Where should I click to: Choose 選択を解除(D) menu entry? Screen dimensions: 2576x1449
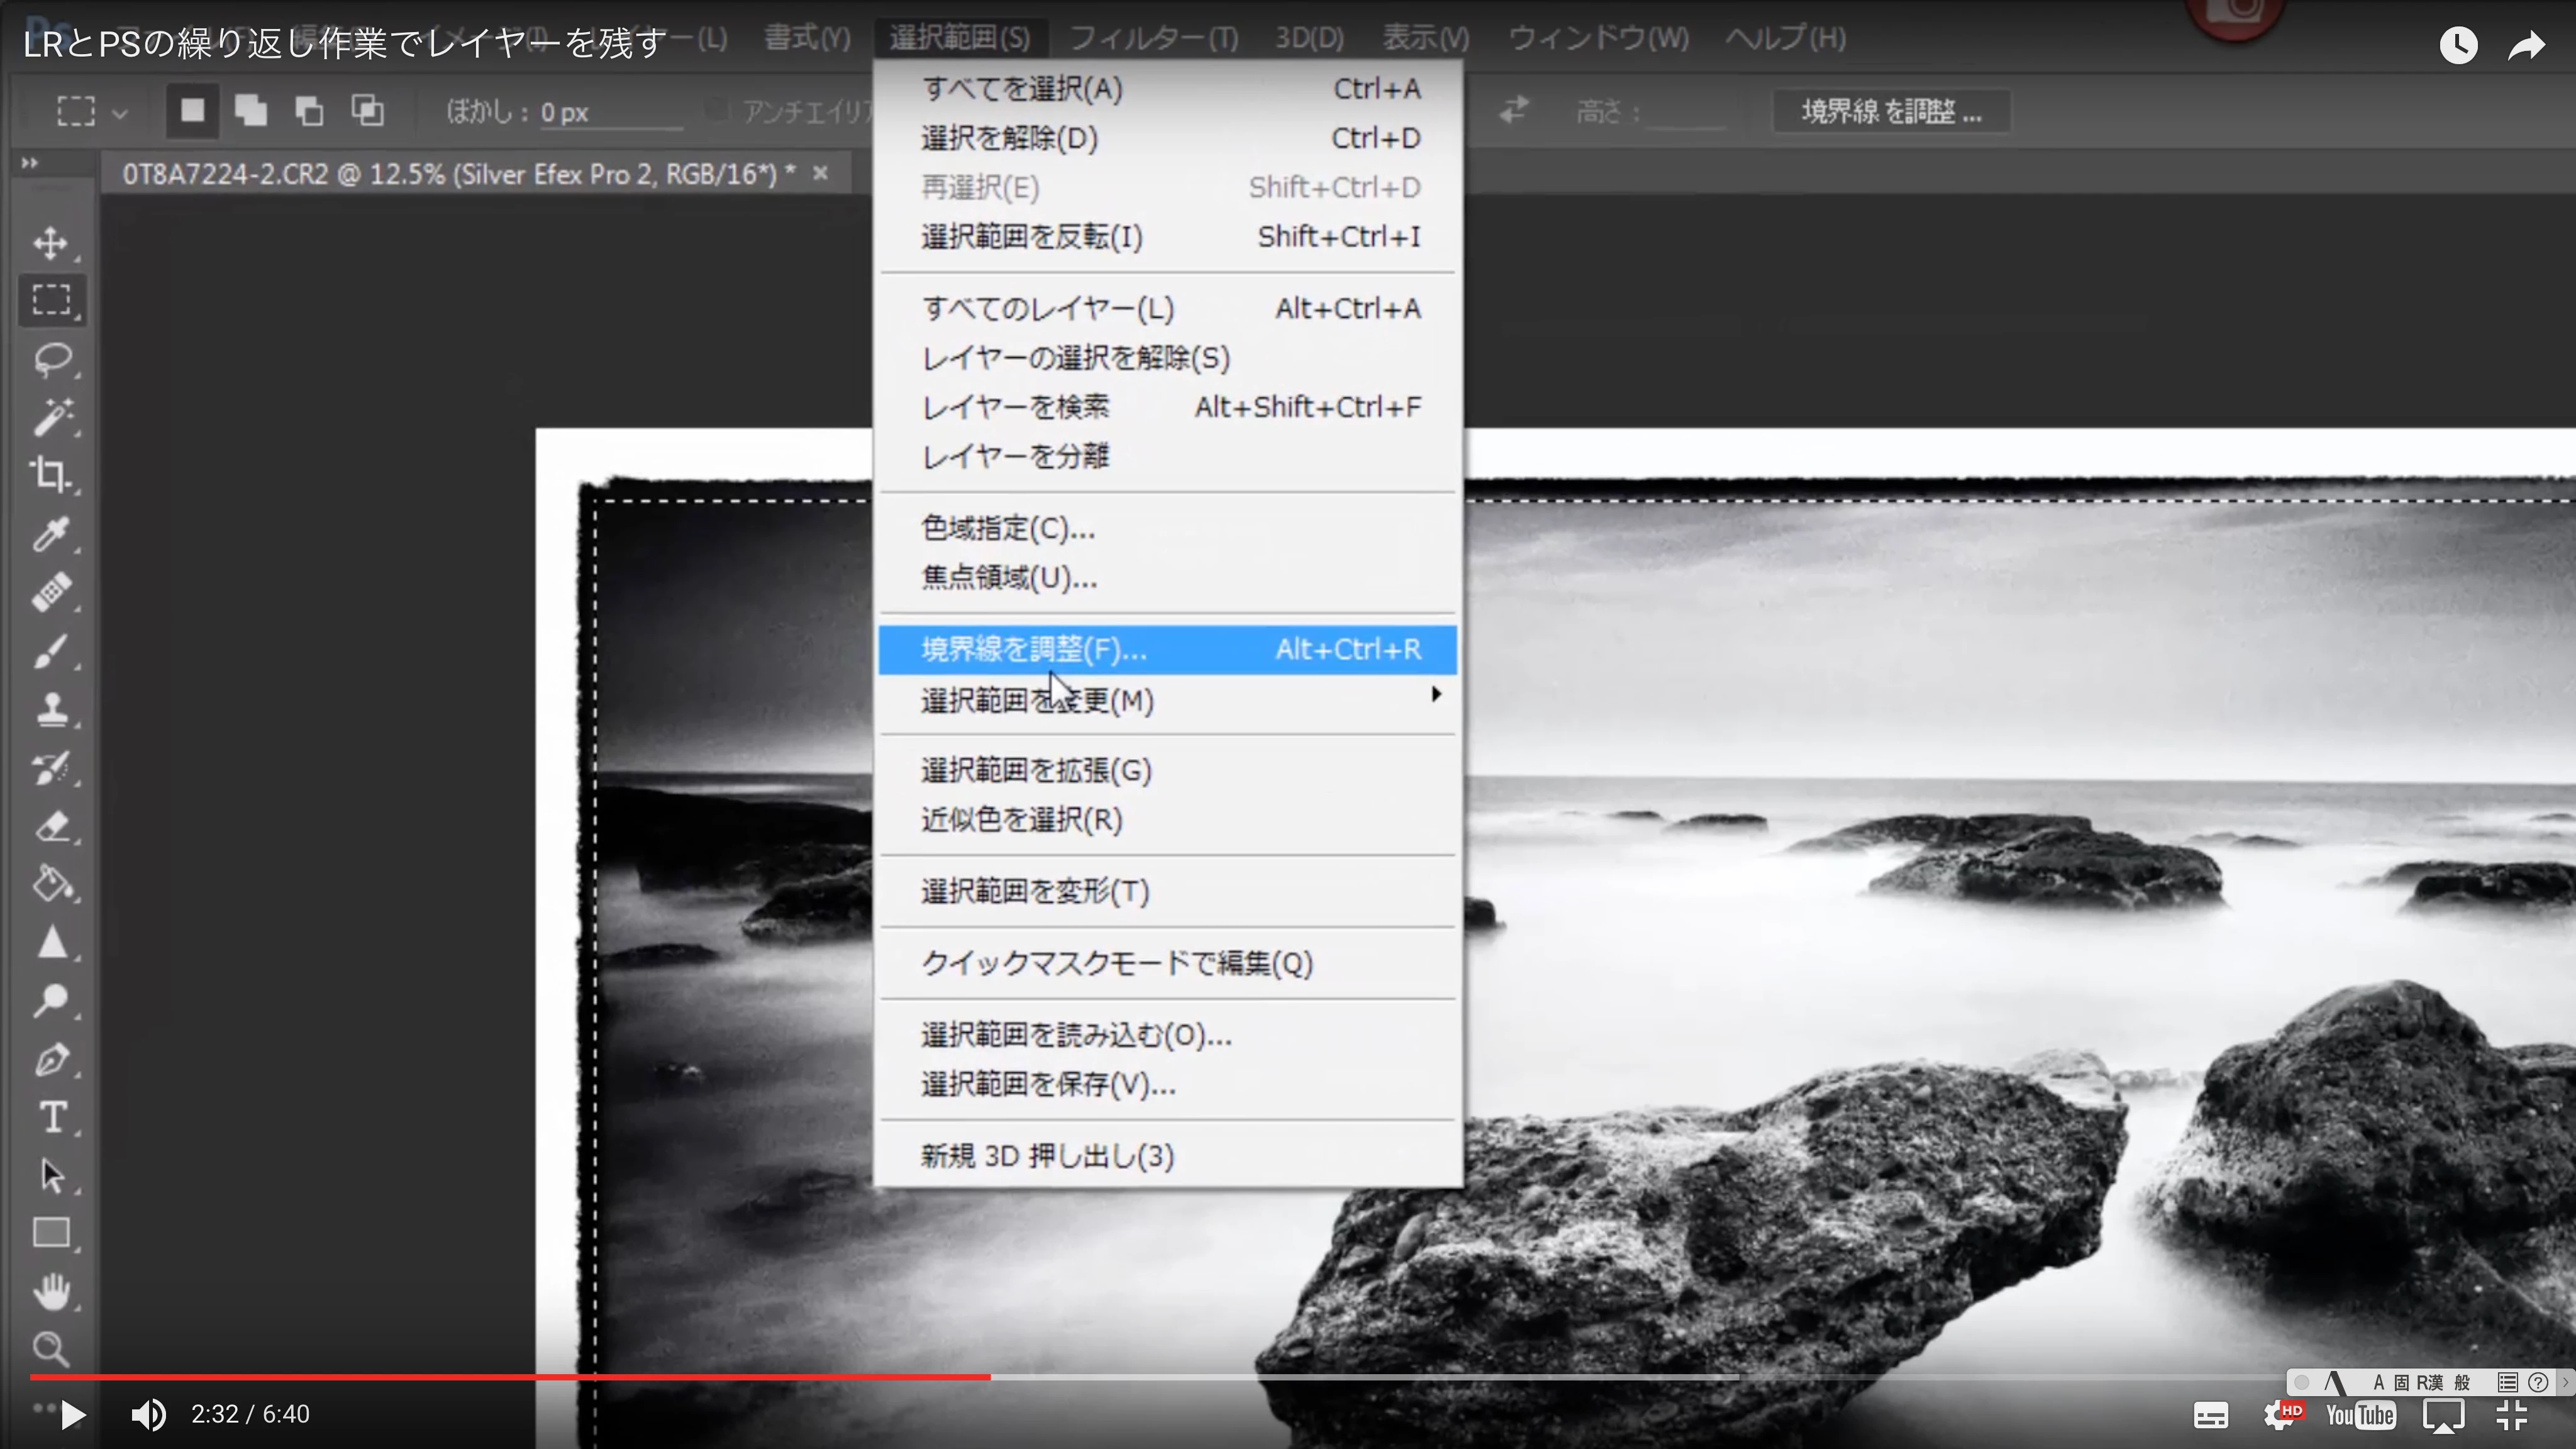point(1167,138)
